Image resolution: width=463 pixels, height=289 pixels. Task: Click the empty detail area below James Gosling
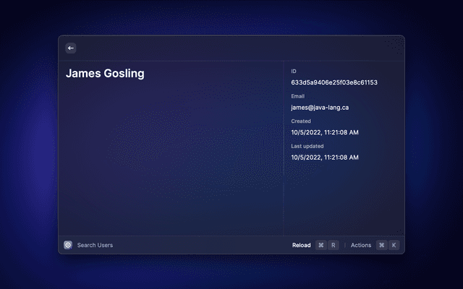click(x=170, y=159)
